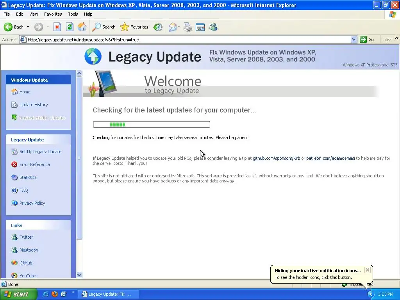Image resolution: width=400 pixels, height=300 pixels.
Task: Open the History toolbar icon
Action: (158, 27)
